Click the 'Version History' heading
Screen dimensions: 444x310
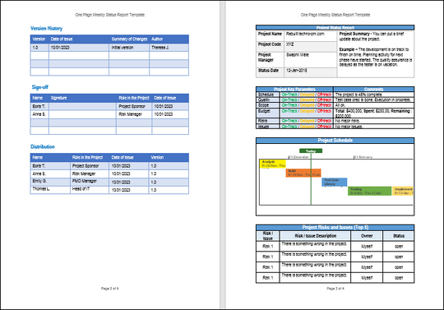click(x=46, y=28)
